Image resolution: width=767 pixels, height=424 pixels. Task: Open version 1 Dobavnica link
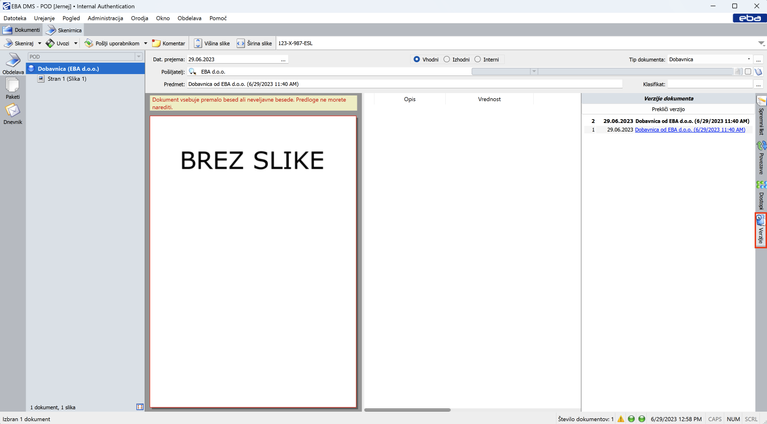pos(690,130)
